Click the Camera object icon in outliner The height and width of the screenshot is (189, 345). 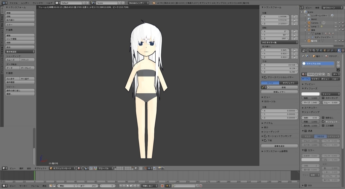308,23
